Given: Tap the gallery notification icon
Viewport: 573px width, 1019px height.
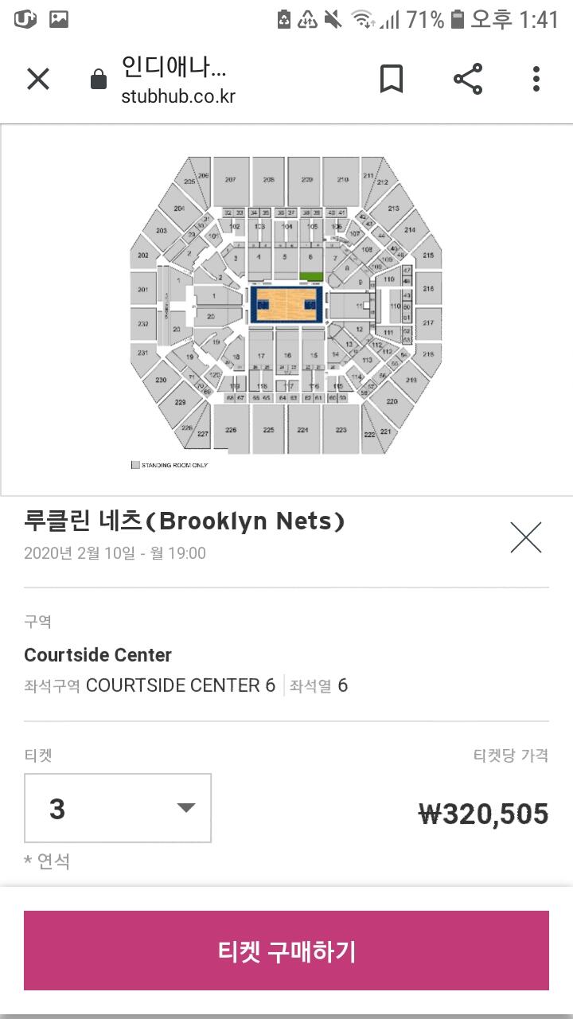Looking at the screenshot, I should coord(58,19).
